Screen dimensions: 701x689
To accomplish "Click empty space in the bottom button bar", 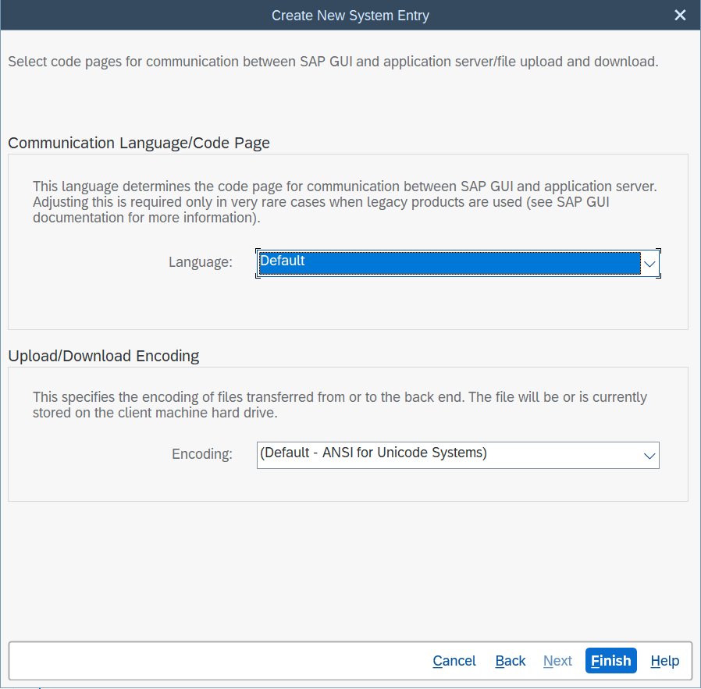I will click(x=219, y=661).
